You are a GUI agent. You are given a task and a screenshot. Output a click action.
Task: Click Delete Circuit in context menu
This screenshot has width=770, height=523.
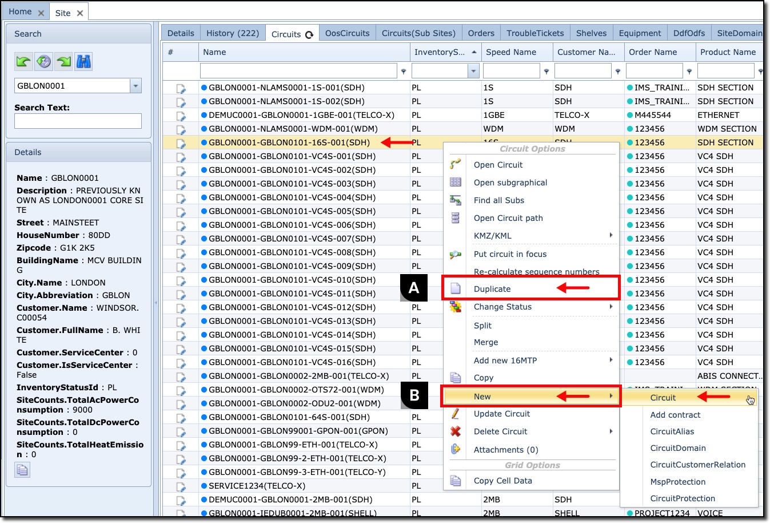click(x=500, y=431)
